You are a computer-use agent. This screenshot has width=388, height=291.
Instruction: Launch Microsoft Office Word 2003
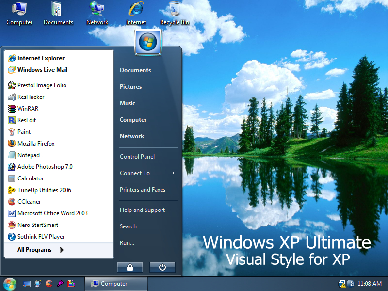click(59, 213)
